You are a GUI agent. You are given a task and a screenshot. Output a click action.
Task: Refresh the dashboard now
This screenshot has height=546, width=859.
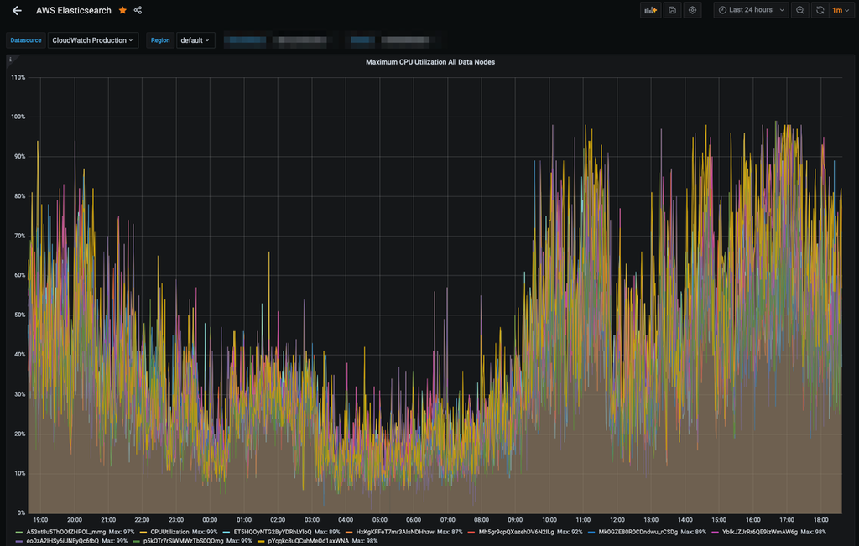point(820,10)
